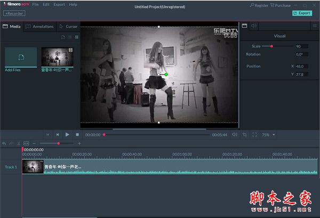Open the Help menu
The image size is (320, 218).
pyautogui.click(x=73, y=4)
